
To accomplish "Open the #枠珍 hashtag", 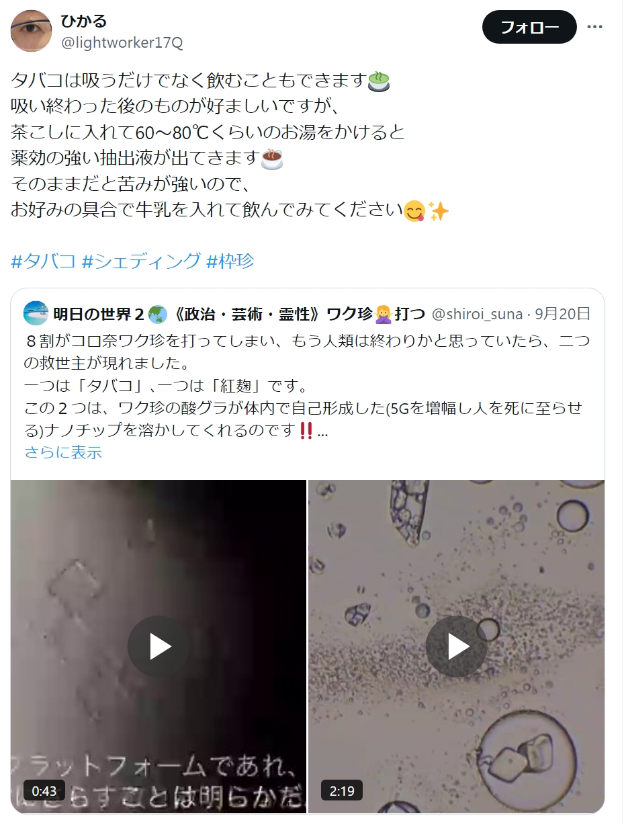I will [x=230, y=261].
